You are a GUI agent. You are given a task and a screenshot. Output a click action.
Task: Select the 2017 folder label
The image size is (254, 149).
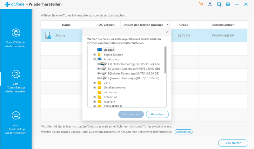107,83
